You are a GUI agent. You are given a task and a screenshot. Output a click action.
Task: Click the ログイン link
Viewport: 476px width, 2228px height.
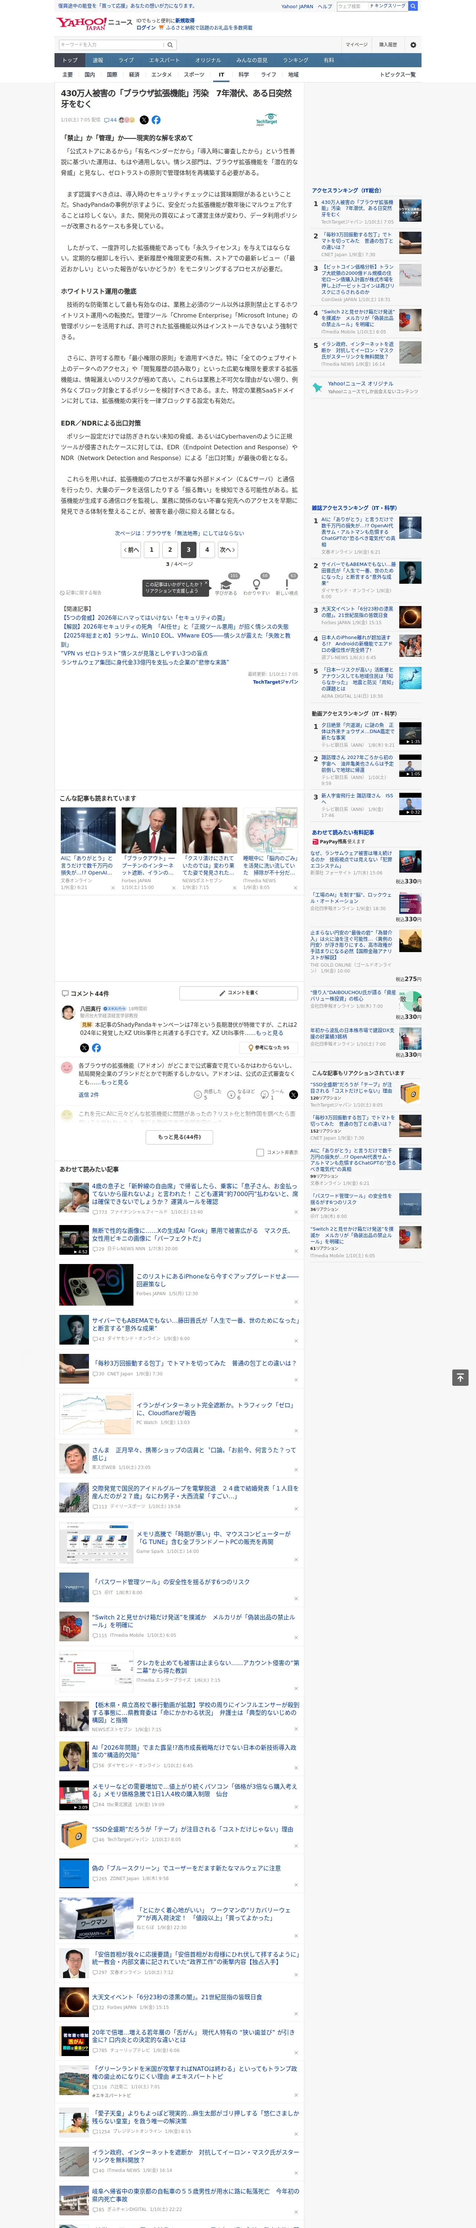tap(146, 28)
